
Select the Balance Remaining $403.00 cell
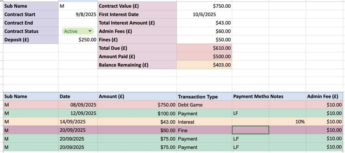pos(204,65)
